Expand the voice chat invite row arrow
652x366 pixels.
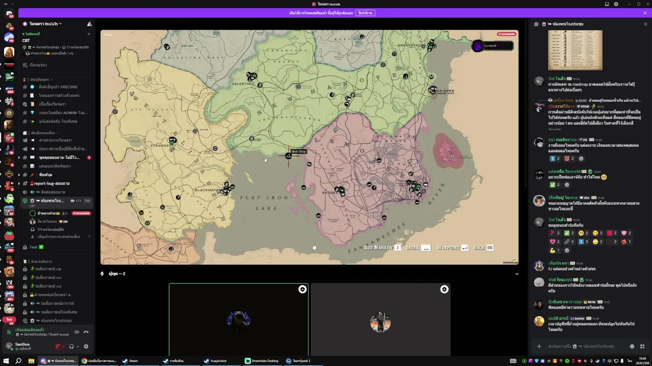point(89,236)
